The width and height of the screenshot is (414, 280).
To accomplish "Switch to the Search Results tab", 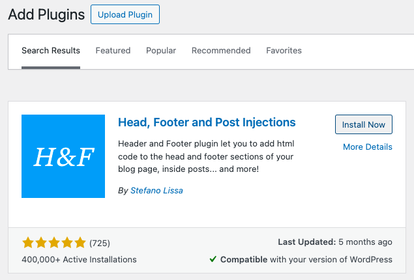I will 51,51.
